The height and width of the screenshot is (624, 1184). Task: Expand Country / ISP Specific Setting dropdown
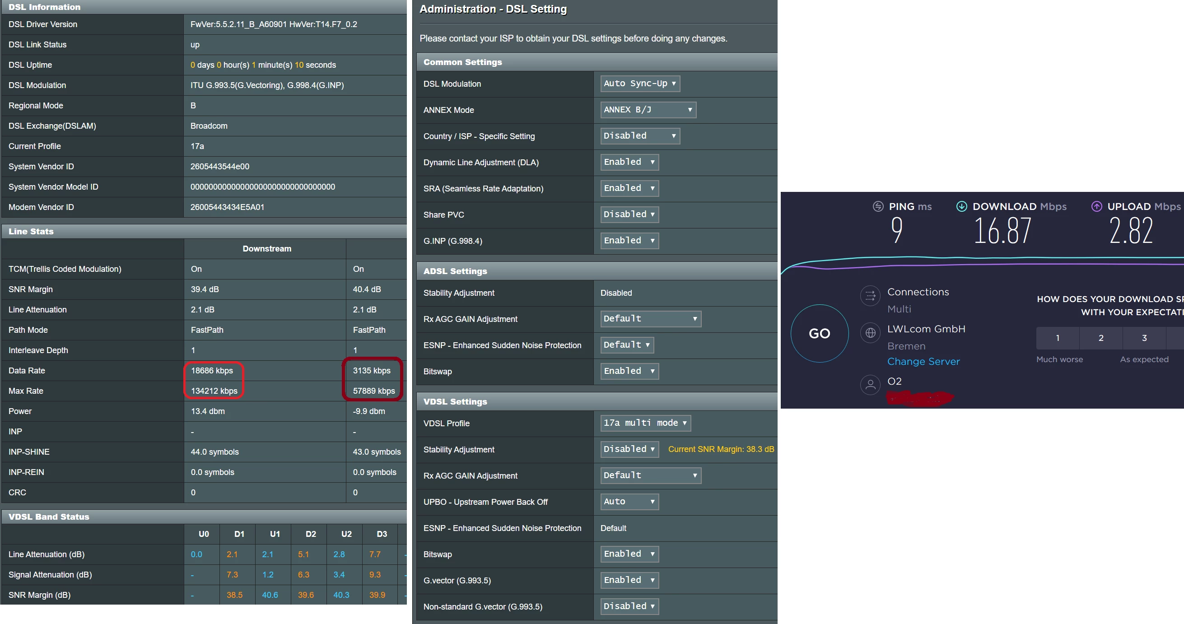(x=639, y=136)
